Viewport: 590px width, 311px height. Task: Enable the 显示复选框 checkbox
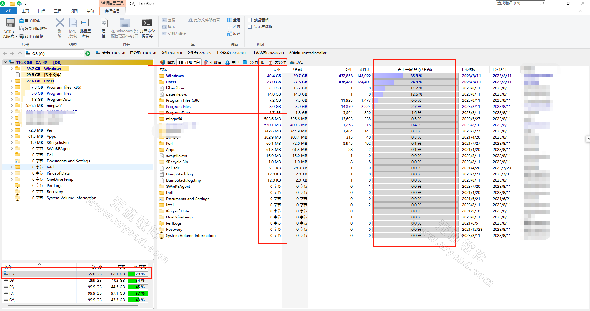point(250,26)
